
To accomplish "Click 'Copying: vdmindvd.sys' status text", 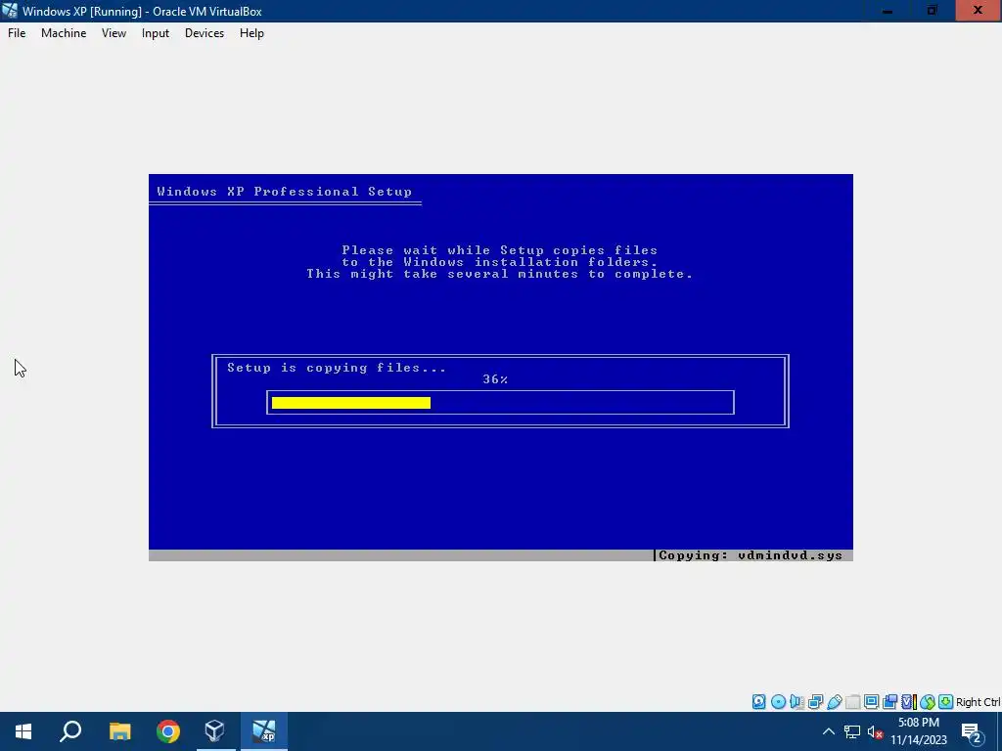I will pos(751,555).
